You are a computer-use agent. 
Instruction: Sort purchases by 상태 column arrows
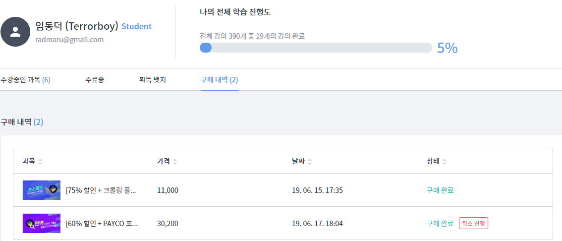tap(445, 162)
